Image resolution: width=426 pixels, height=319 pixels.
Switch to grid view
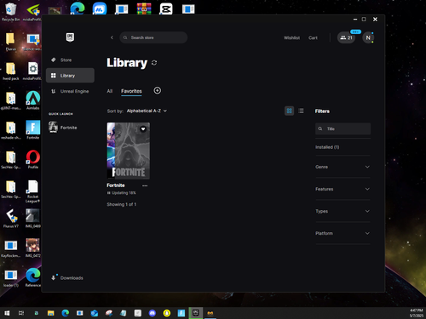click(289, 111)
